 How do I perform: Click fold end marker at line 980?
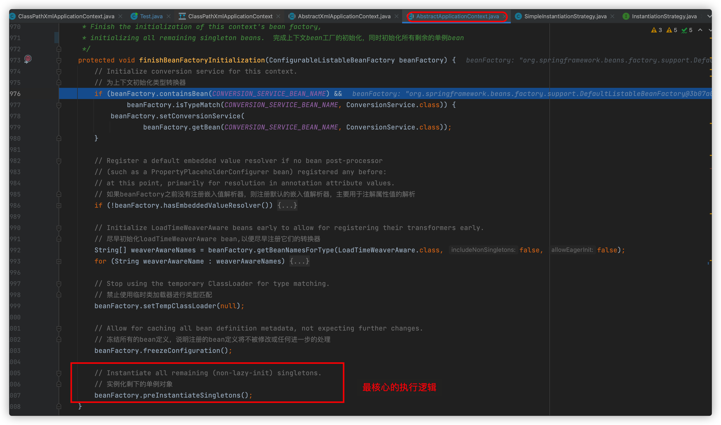(x=59, y=138)
